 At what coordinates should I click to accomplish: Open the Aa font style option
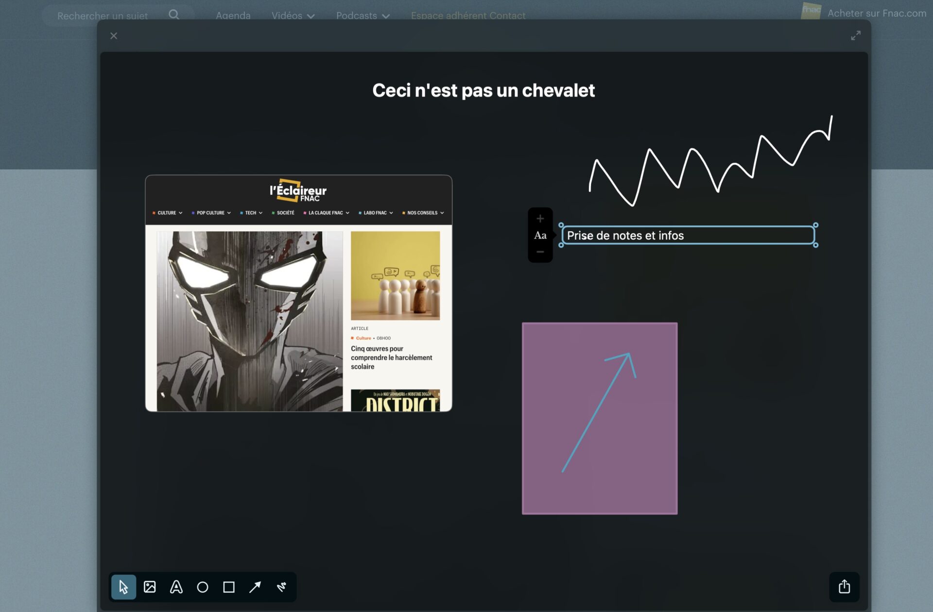[540, 236]
